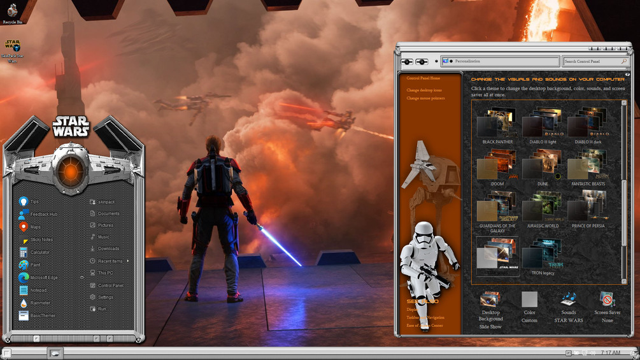Image resolution: width=640 pixels, height=360 pixels.
Task: Click the Sounds STAR WARS icon
Action: click(568, 306)
